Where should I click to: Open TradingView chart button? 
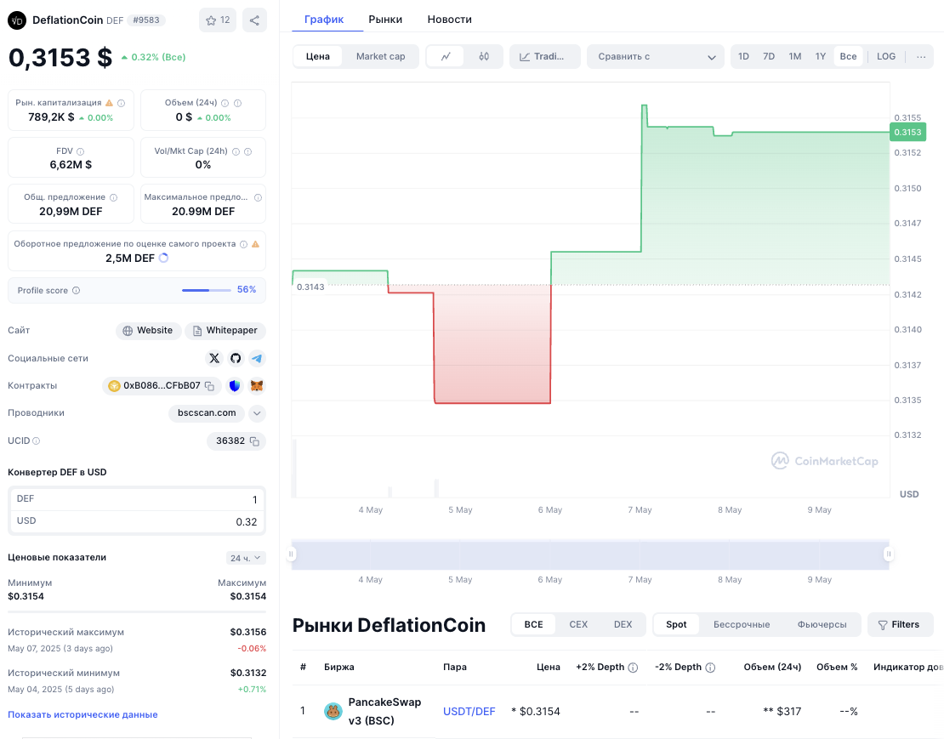coord(545,57)
